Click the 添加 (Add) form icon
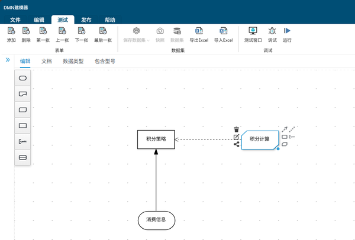The height and width of the screenshot is (240, 355). point(11,31)
